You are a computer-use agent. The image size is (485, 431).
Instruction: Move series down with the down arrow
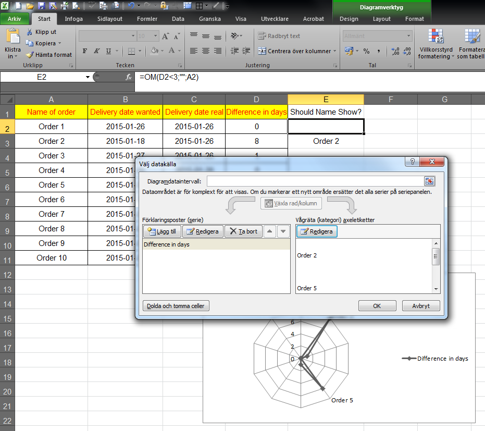pos(283,231)
